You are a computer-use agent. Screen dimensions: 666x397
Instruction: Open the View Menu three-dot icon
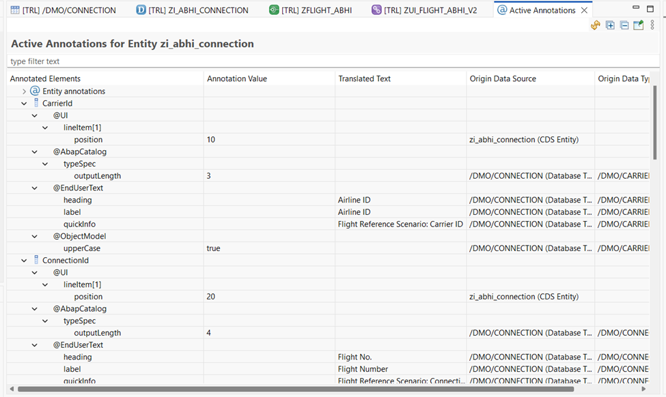click(x=652, y=25)
